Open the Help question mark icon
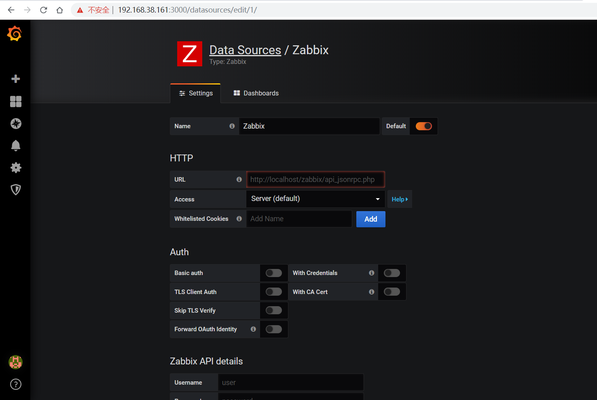The image size is (597, 400). point(15,384)
